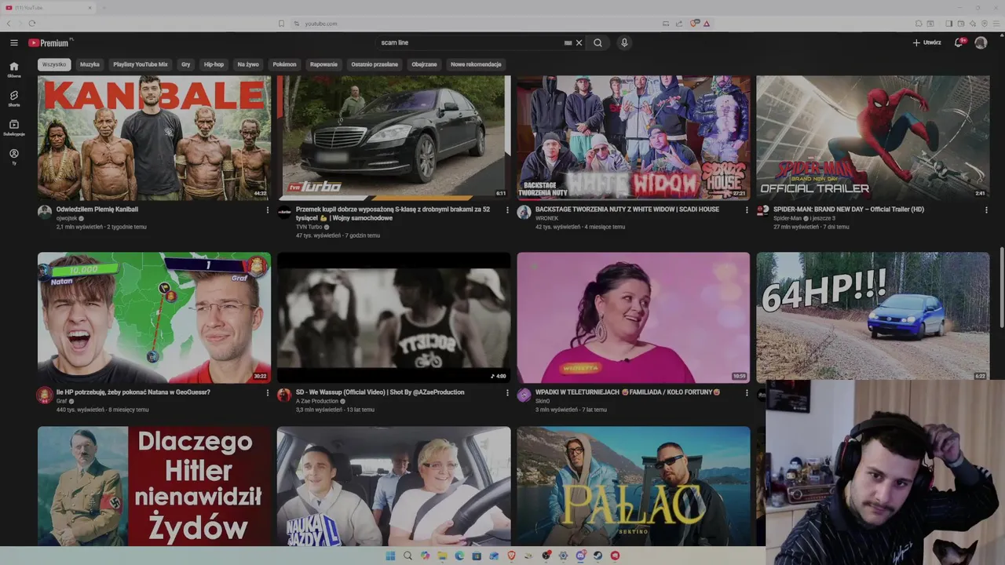Start voice search with the microphone
1005x565 pixels.
[x=624, y=42]
